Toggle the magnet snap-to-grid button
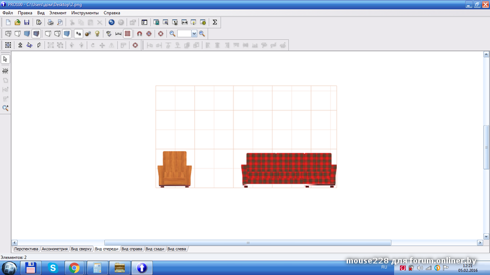The width and height of the screenshot is (490, 275). [x=140, y=34]
